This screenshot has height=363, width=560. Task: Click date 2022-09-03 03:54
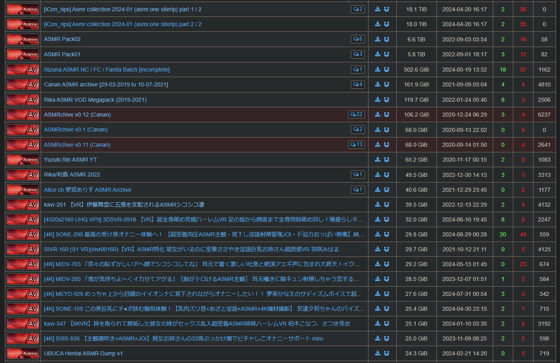coord(465,39)
